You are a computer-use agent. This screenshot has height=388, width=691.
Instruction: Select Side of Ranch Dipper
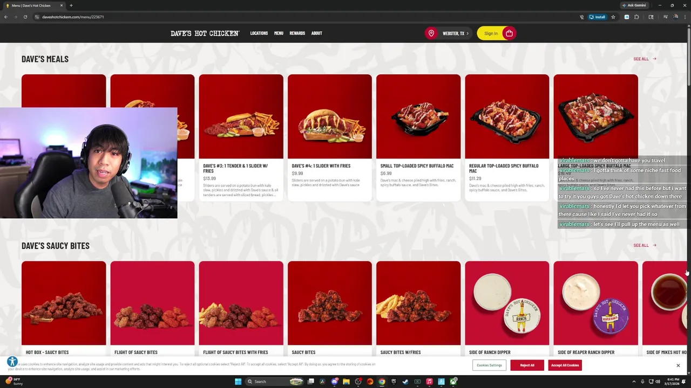pyautogui.click(x=507, y=309)
